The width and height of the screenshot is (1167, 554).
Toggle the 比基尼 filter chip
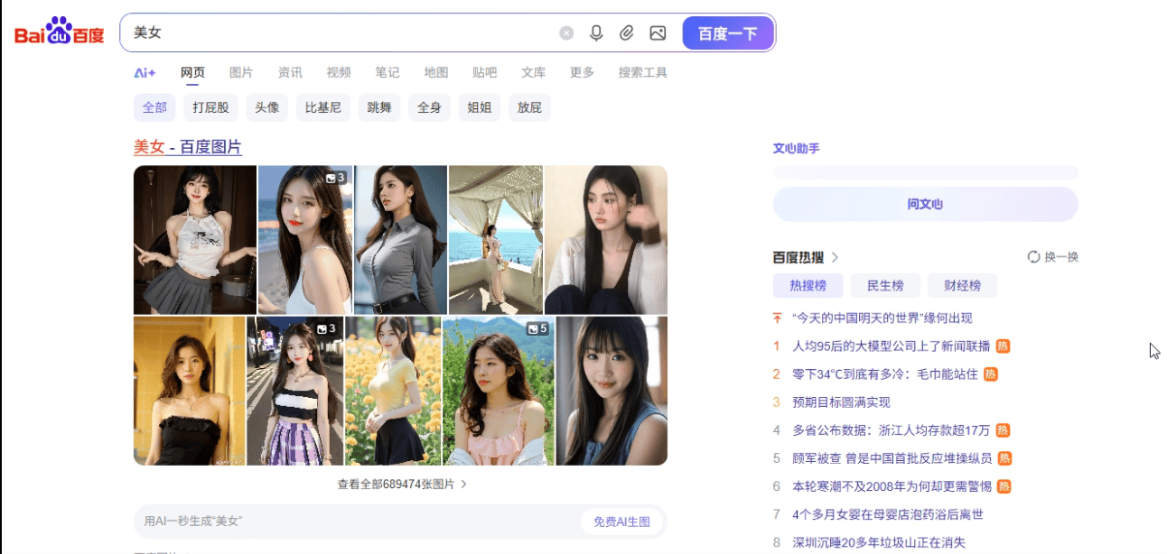(322, 107)
